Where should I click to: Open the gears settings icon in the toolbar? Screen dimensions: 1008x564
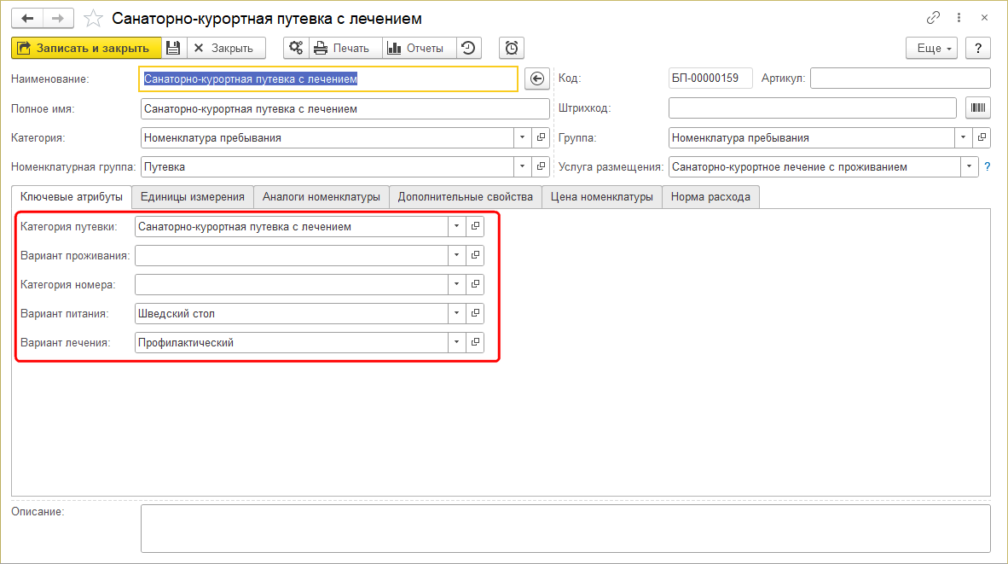tap(296, 49)
